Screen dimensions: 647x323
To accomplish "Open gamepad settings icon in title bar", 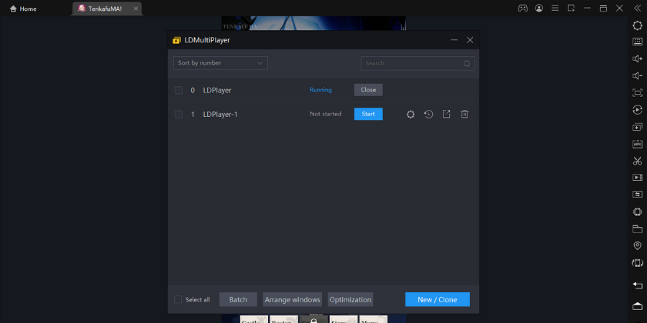I will pyautogui.click(x=523, y=8).
